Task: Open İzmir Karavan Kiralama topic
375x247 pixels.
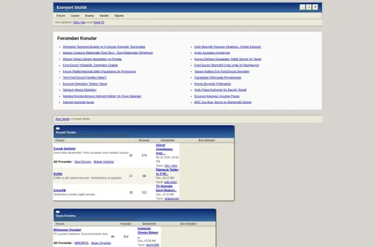Action: 227,47
